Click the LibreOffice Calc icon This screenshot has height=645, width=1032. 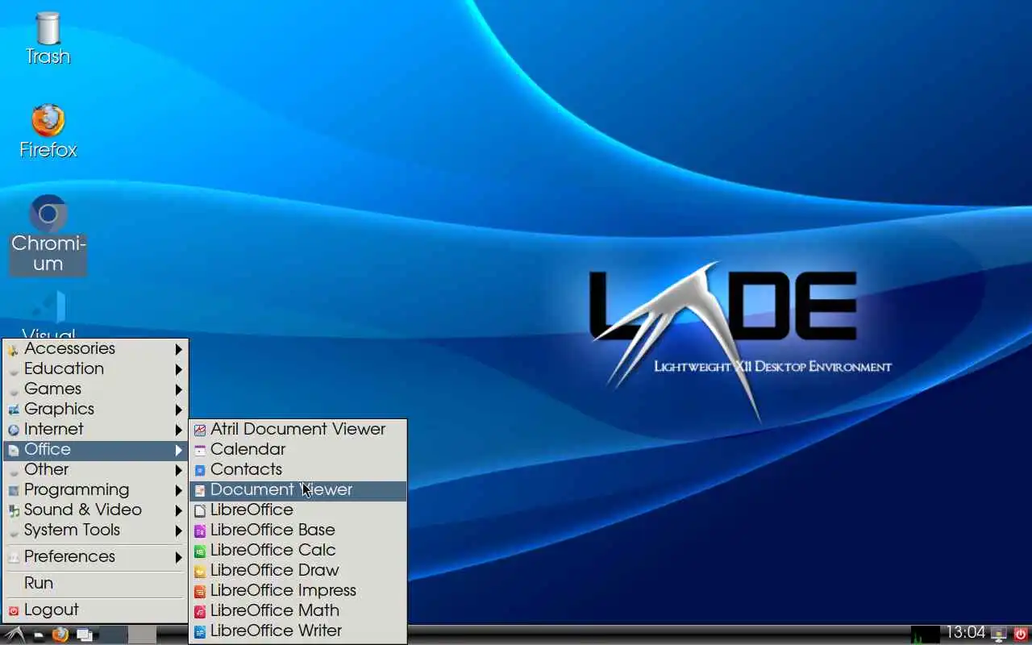200,551
